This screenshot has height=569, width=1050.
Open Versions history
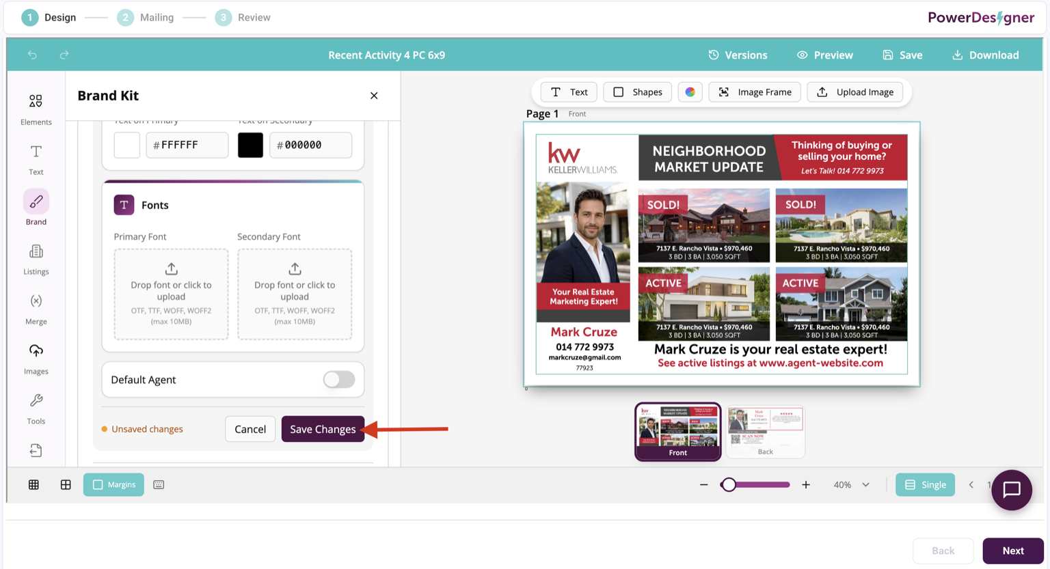click(738, 55)
